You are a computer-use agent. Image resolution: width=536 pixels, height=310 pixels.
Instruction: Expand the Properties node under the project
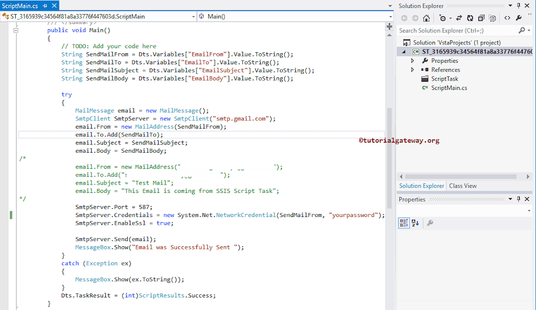pos(413,61)
